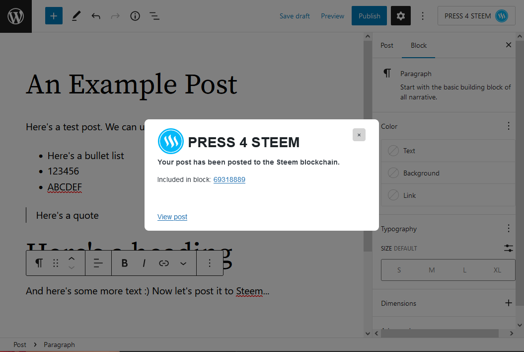The width and height of the screenshot is (524, 352).
Task: Open block number 69318889 link
Action: pyautogui.click(x=229, y=179)
